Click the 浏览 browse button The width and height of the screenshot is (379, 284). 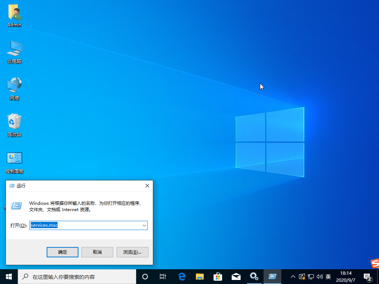point(132,252)
